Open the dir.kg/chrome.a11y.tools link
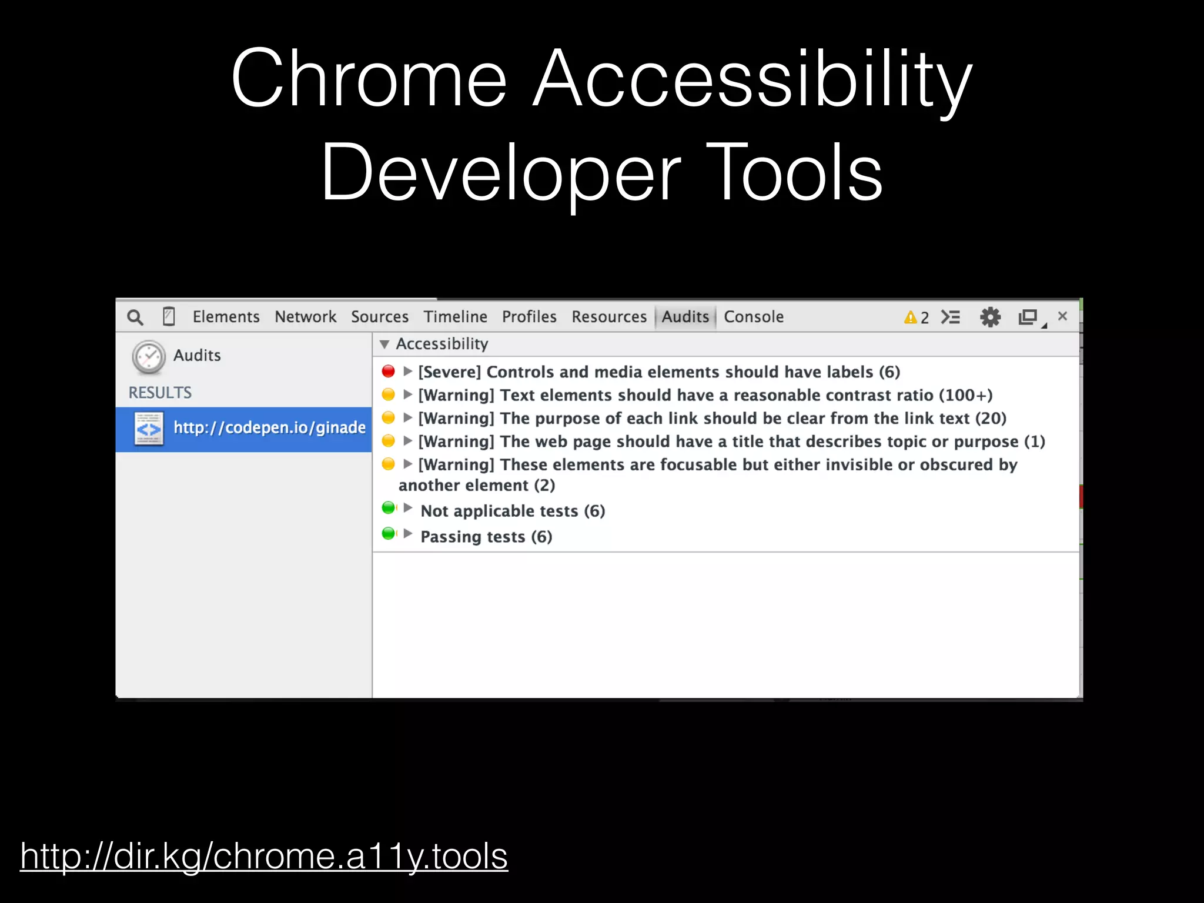Screen dimensions: 1204x903 264,856
